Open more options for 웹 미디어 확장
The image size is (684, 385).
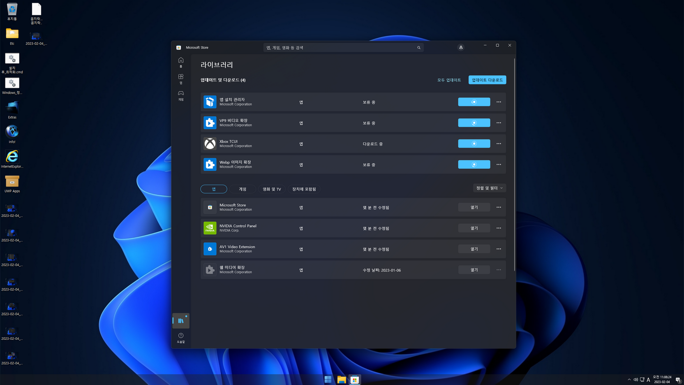pyautogui.click(x=499, y=270)
